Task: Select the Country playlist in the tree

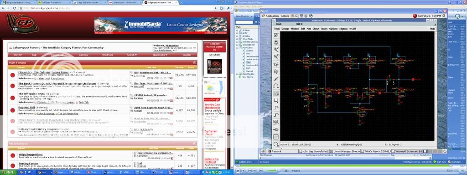Action: point(249,51)
